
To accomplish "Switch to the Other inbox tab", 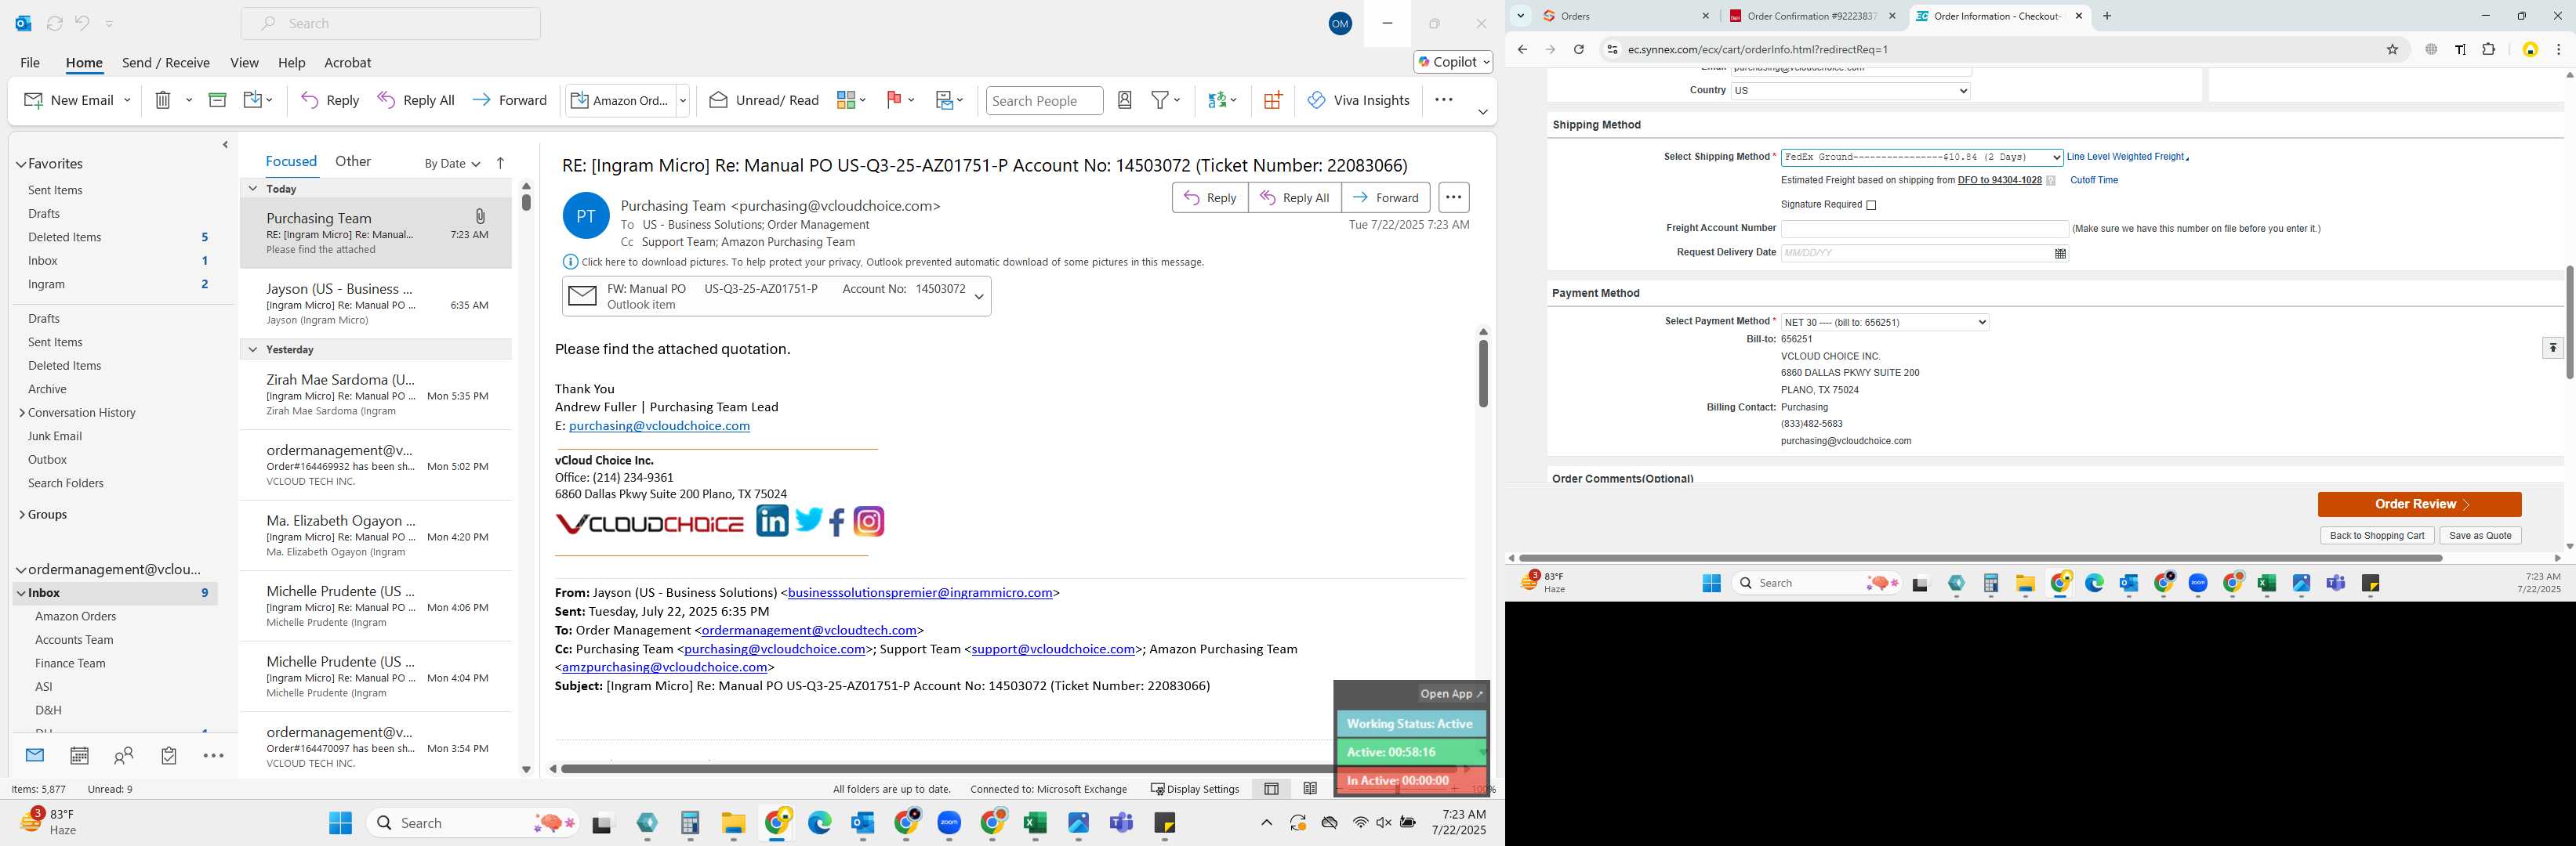I will 353,161.
